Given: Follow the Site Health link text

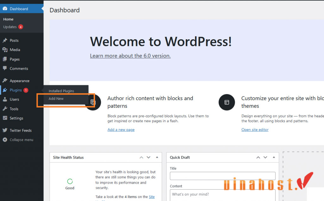Looking at the screenshot, I should coord(152,197).
